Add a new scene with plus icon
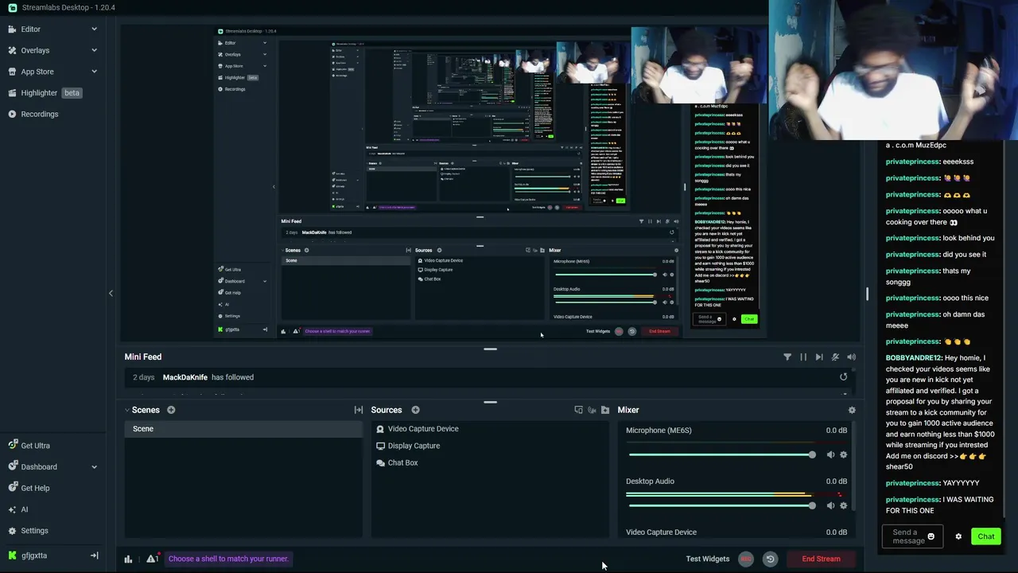This screenshot has width=1018, height=573. click(x=171, y=410)
